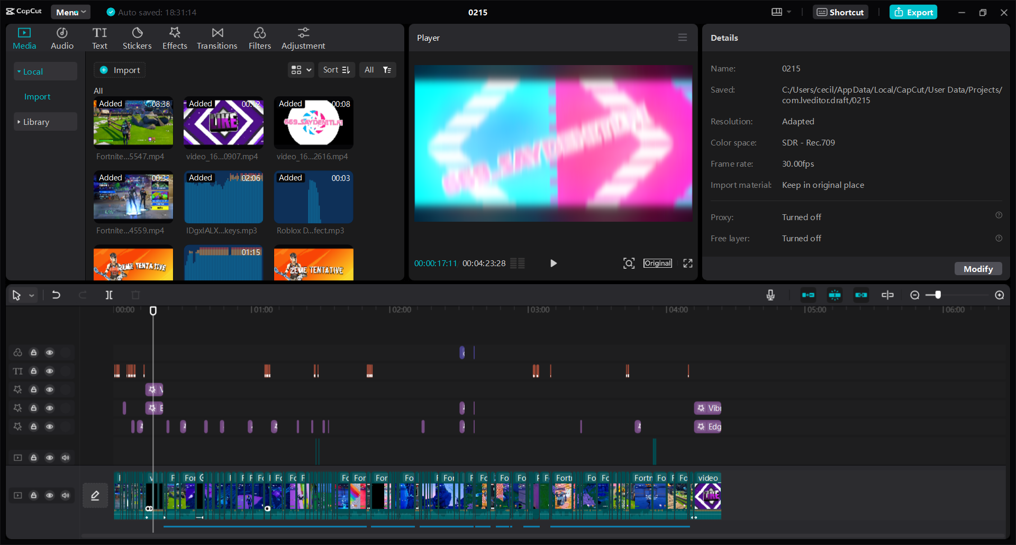
Task: Toggle preview axis
Action: tap(887, 295)
